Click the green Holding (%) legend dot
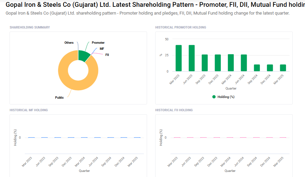Viewport: 305px width, 177px height. pos(214,97)
